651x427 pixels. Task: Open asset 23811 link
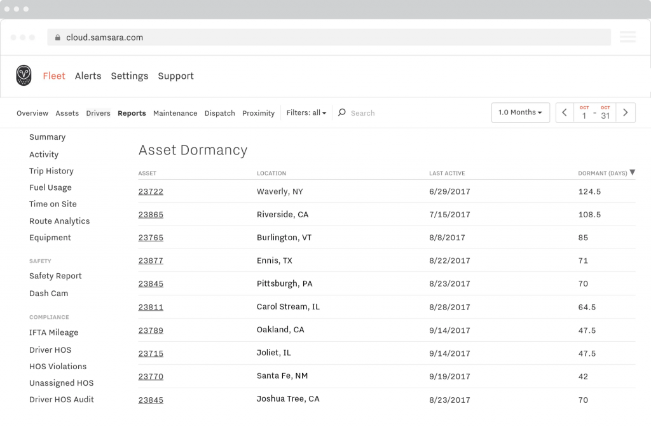pos(151,307)
